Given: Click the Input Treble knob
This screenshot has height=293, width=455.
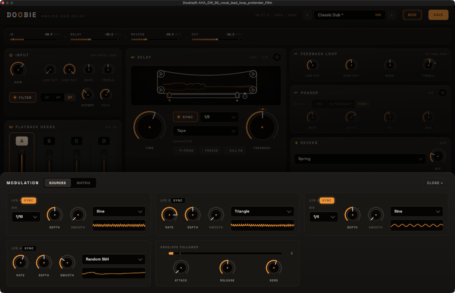Looking at the screenshot, I should click(108, 70).
